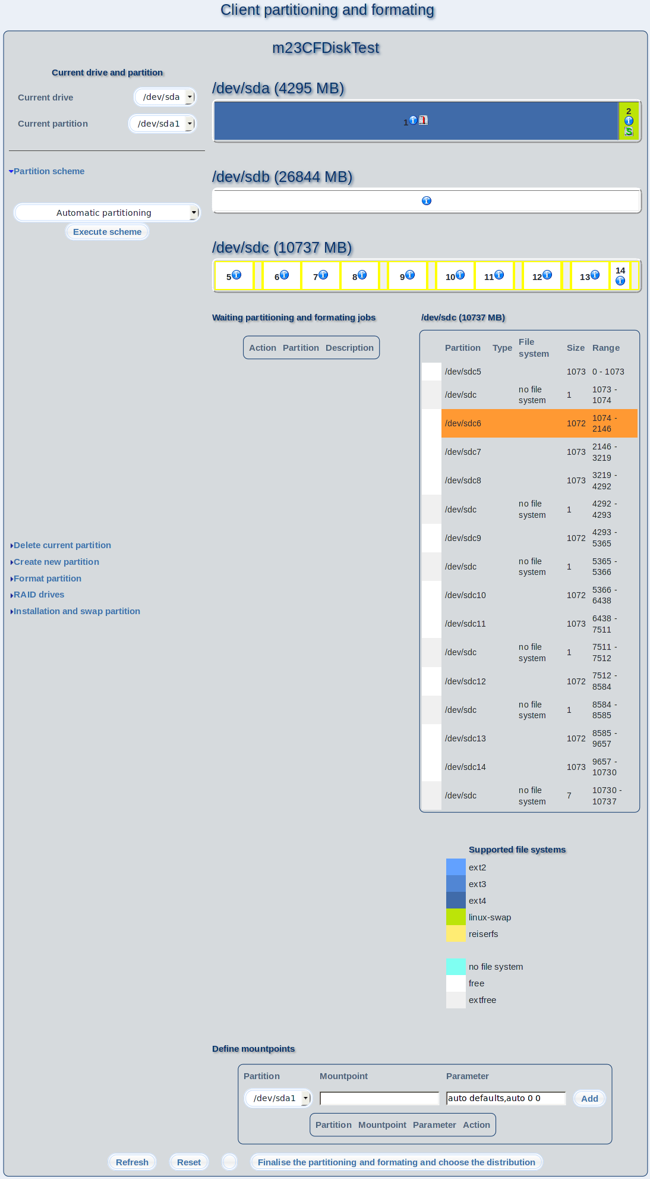Expand the RAID drives section
Image resolution: width=650 pixels, height=1179 pixels.
(39, 595)
